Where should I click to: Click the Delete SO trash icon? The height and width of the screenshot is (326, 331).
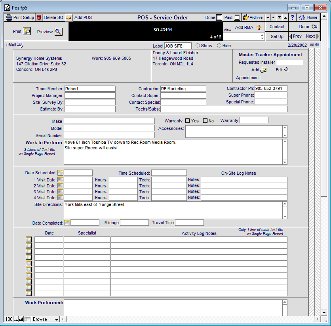click(x=39, y=17)
